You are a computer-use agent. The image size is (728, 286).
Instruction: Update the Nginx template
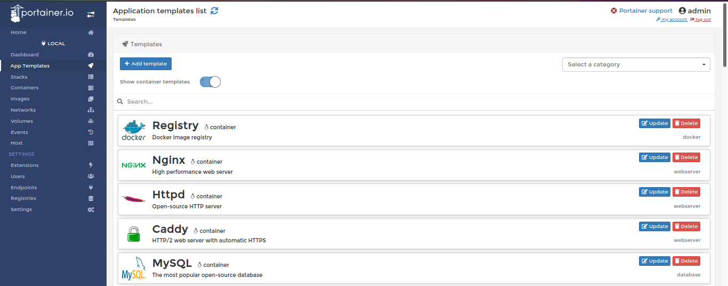pos(654,157)
